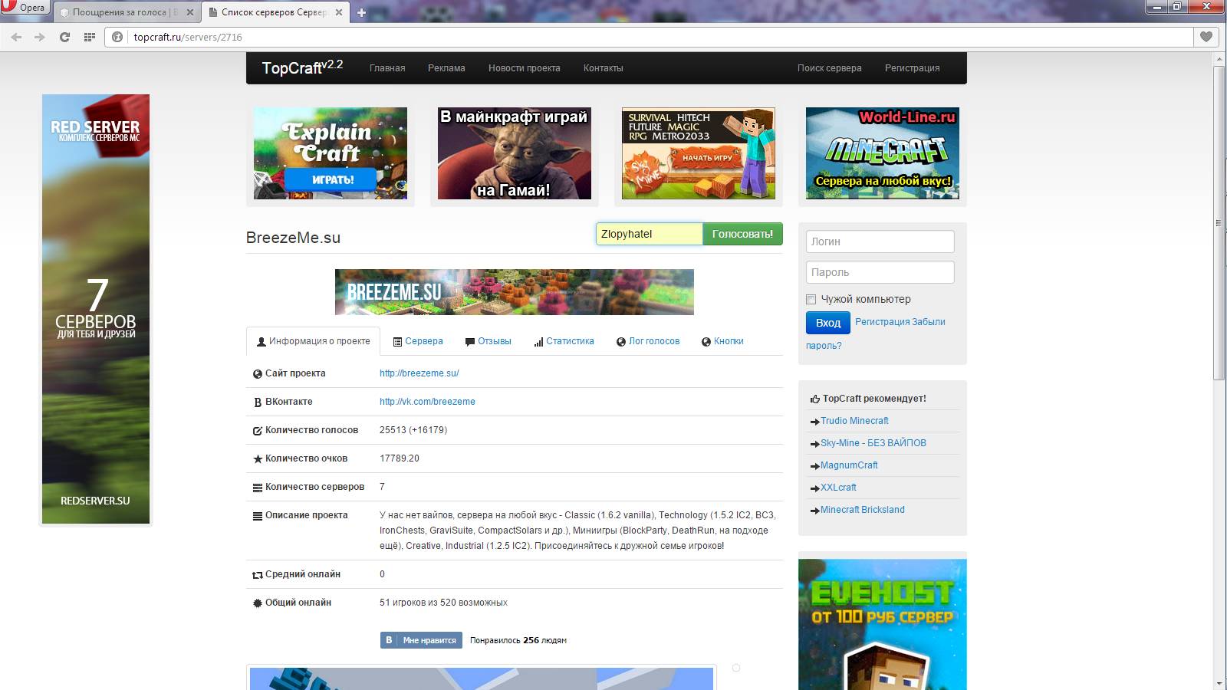Click the points value '17789.20'
The width and height of the screenshot is (1227, 690).
pos(400,458)
